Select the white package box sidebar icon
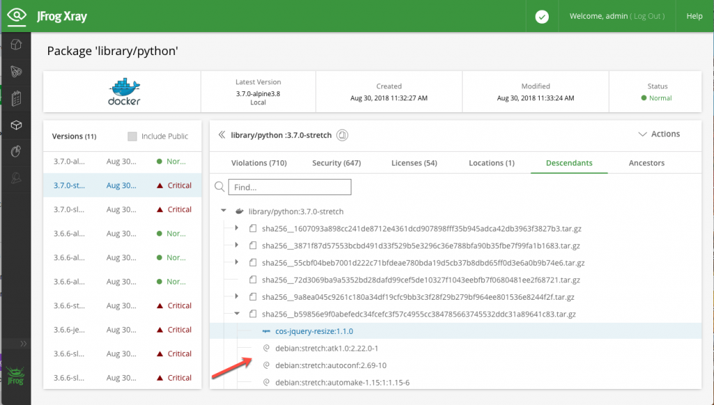The image size is (714, 405). pos(15,125)
